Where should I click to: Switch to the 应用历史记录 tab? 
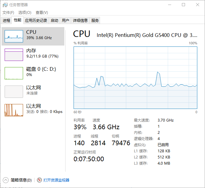click(x=36, y=20)
